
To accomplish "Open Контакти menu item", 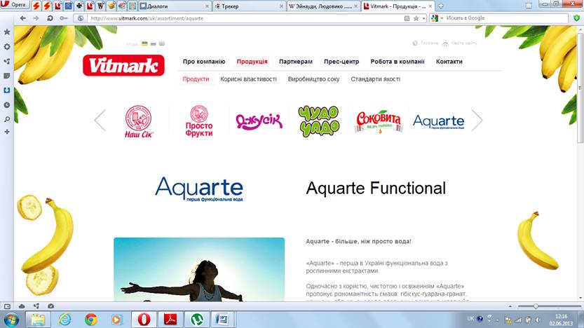I will (449, 62).
